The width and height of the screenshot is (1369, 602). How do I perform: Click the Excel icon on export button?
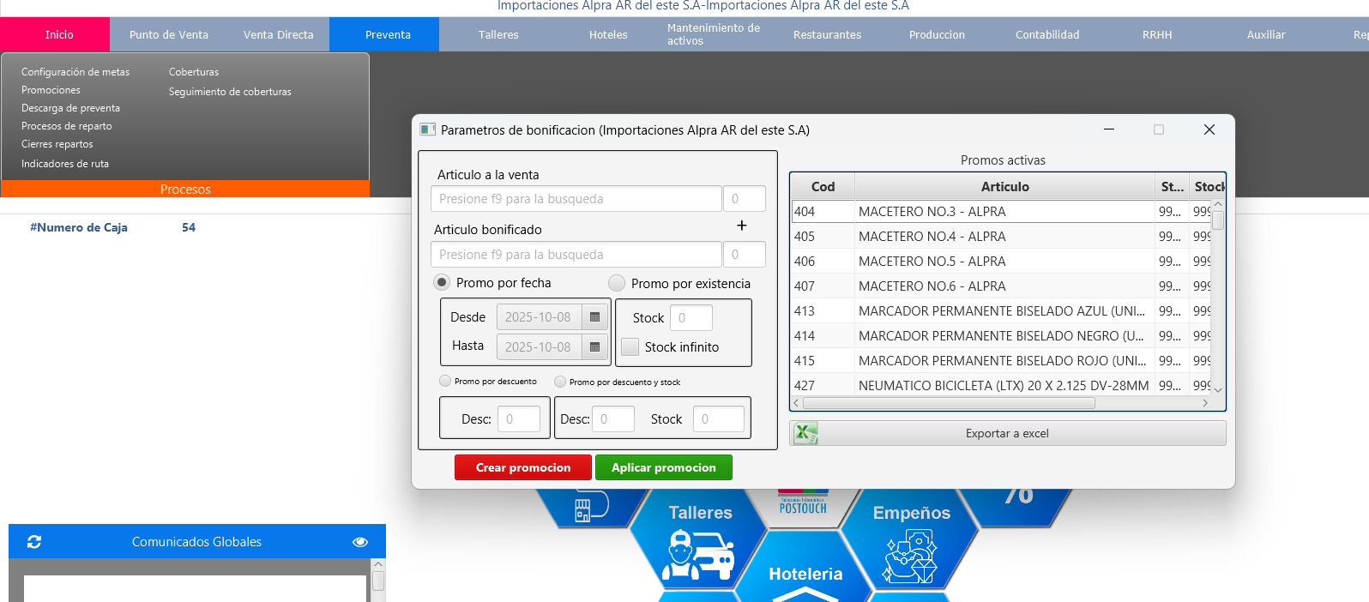pos(805,433)
